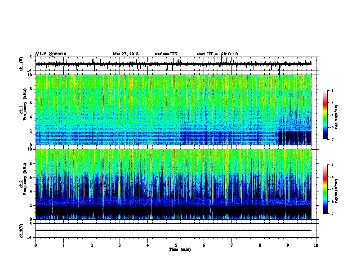This screenshot has height=275, width=356.
Task: Click the "ch.3(V)" axis label
Action: 21,231
